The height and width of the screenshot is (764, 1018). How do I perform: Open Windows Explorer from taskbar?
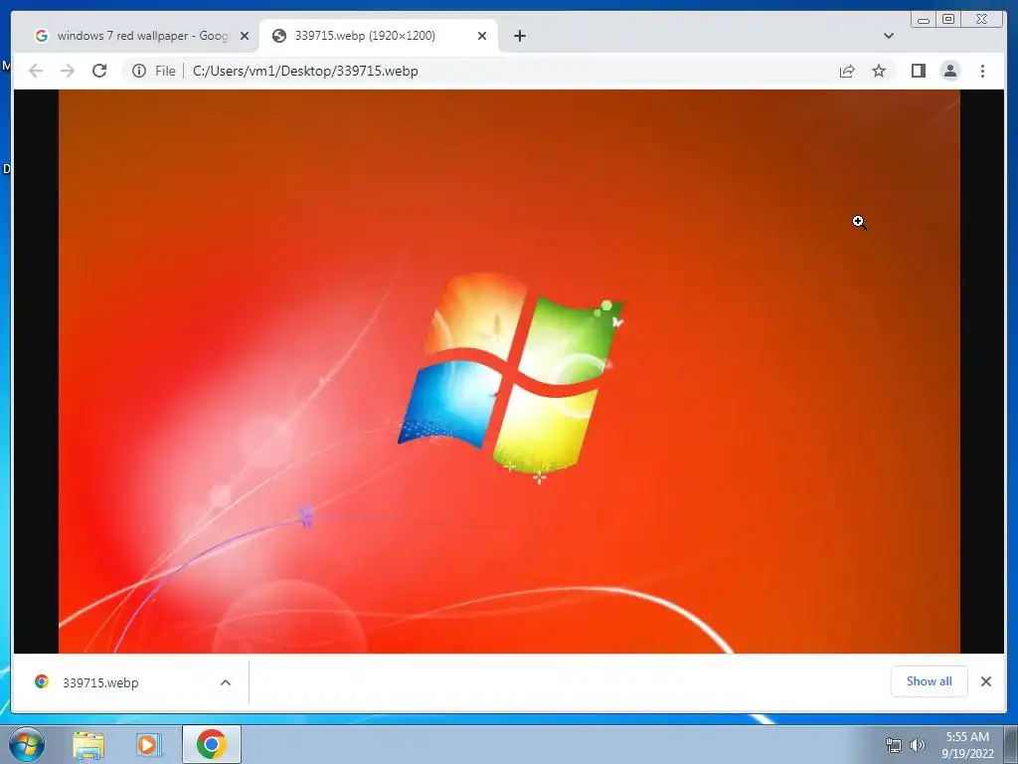coord(88,744)
